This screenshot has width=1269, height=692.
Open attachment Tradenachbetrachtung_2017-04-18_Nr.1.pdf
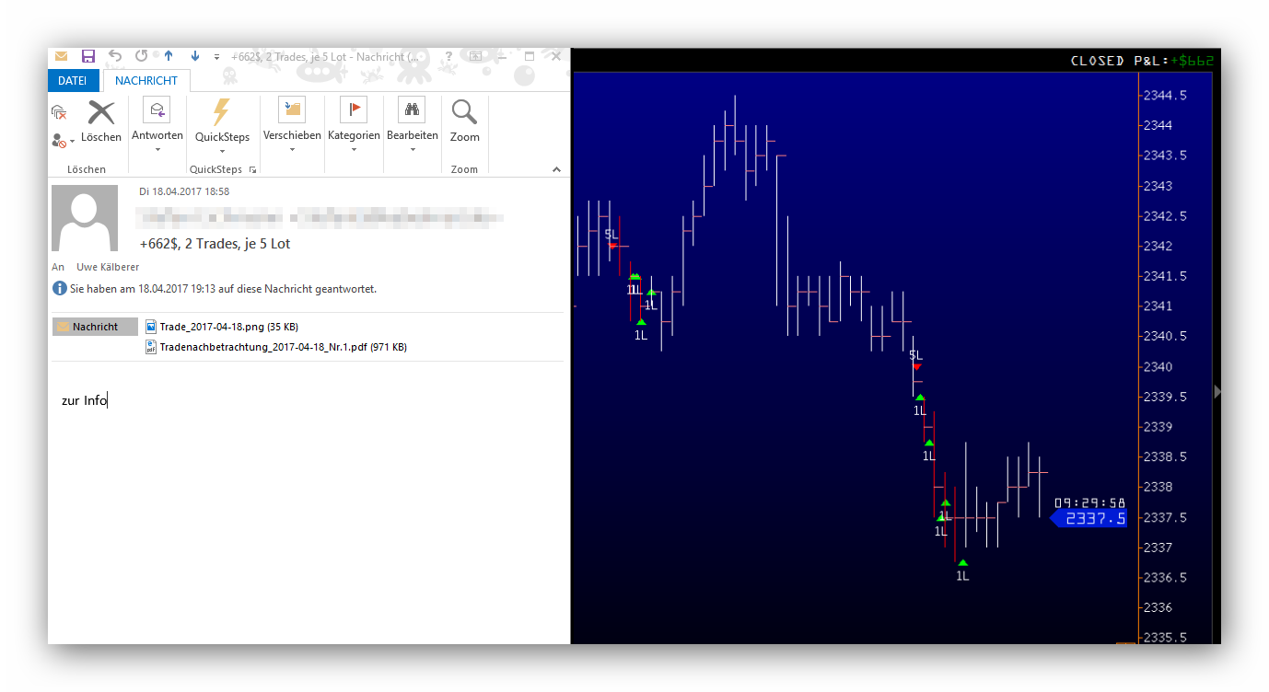pyautogui.click(x=283, y=347)
